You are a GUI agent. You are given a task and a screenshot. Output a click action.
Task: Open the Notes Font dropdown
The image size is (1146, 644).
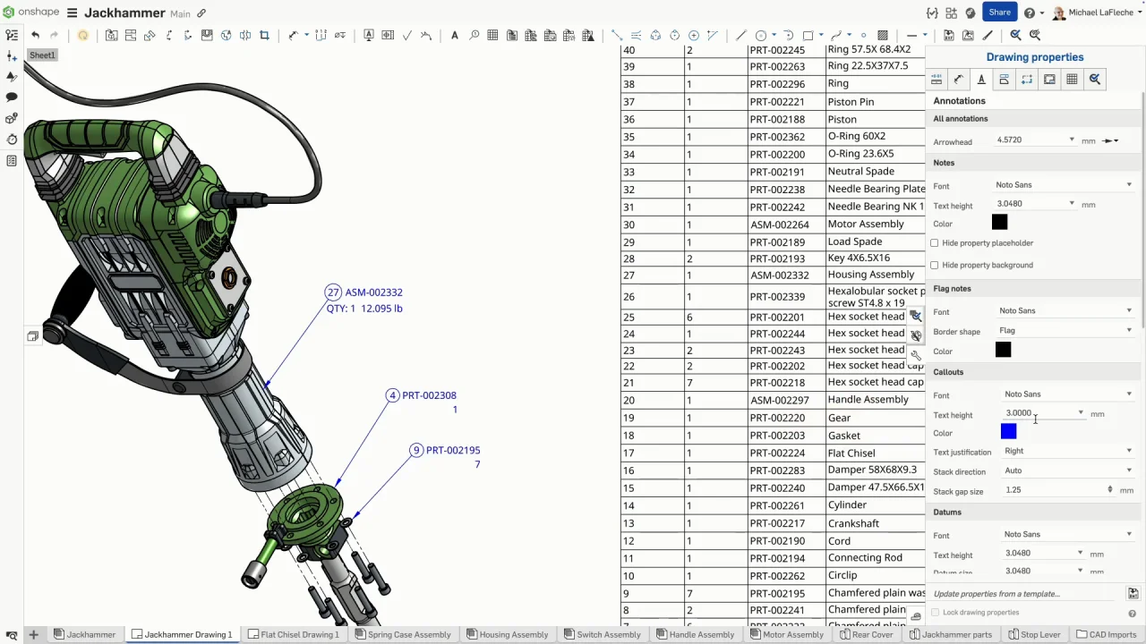point(1063,185)
